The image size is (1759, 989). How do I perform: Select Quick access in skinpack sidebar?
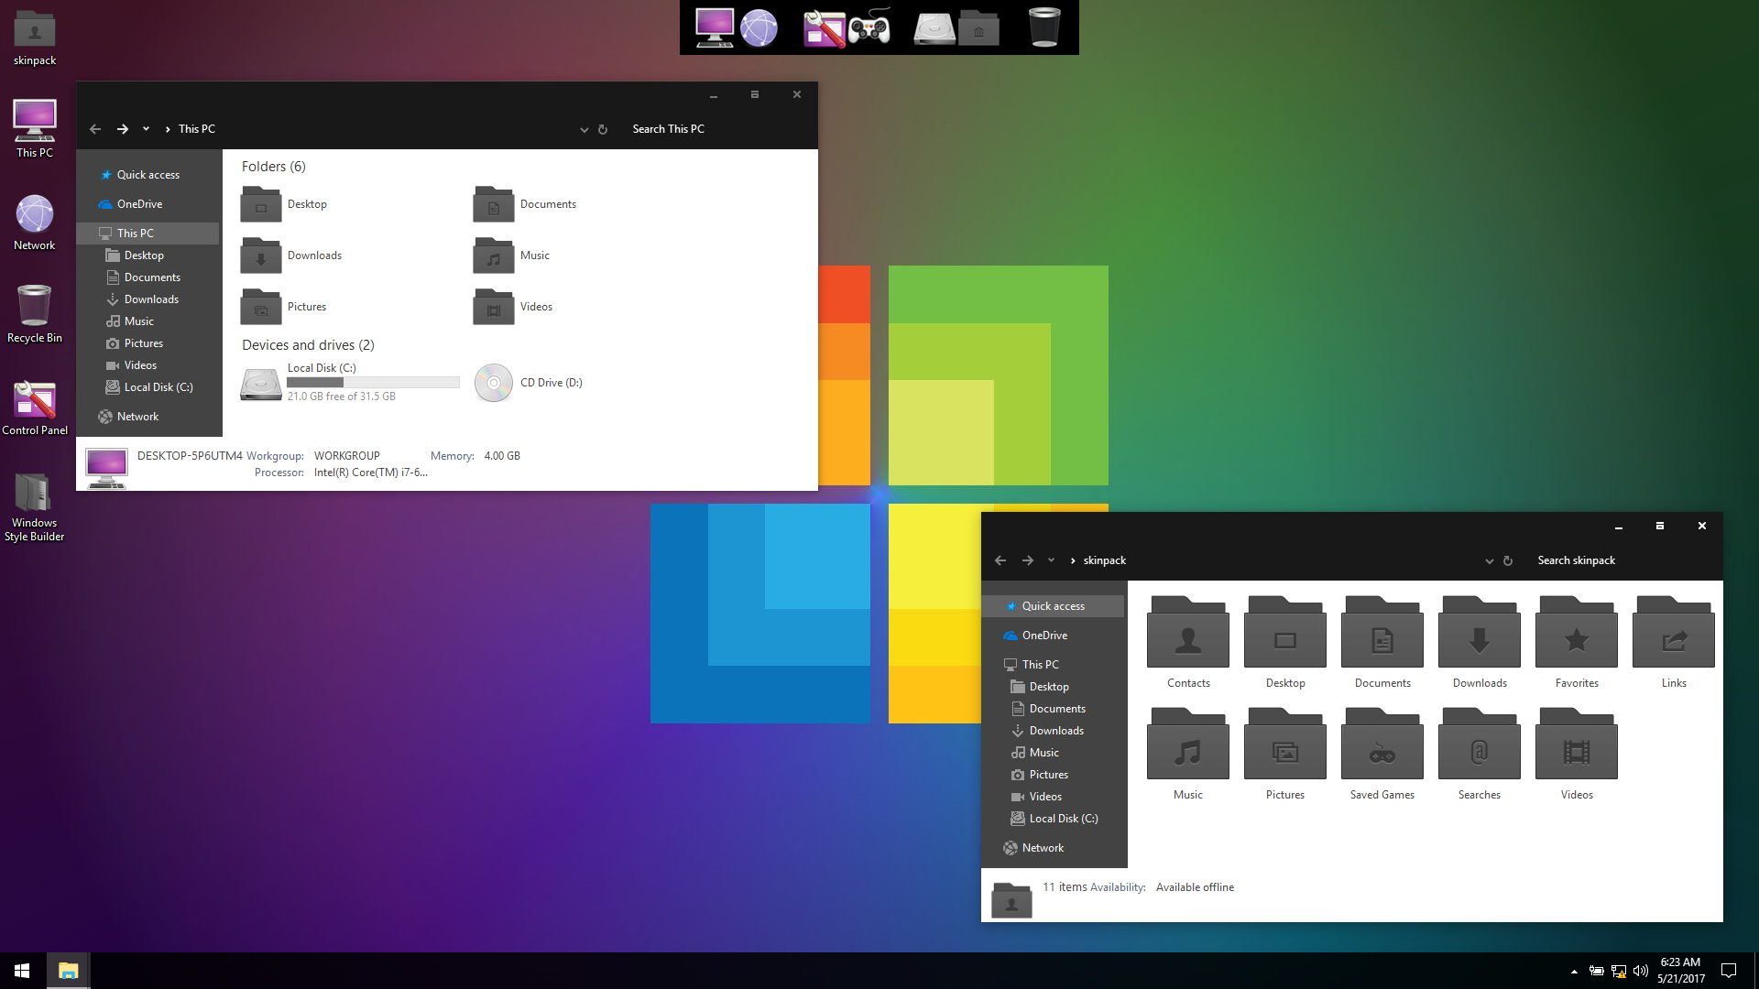[1053, 606]
